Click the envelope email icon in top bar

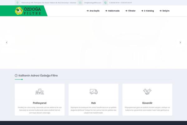tap(80, 2)
